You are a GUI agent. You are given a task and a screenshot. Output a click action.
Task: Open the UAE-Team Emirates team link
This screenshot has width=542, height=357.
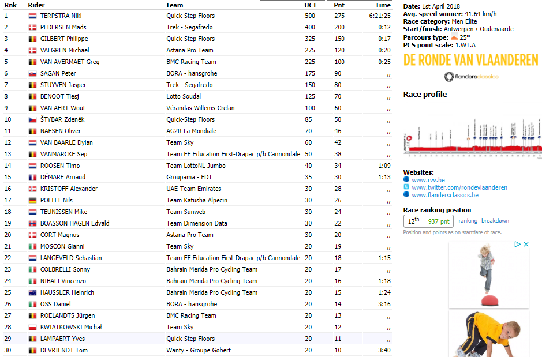pos(194,189)
